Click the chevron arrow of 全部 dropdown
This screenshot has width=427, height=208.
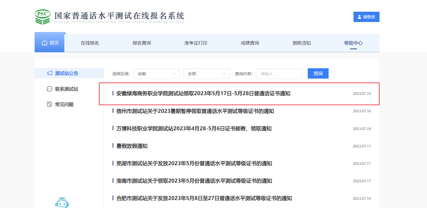(224, 74)
